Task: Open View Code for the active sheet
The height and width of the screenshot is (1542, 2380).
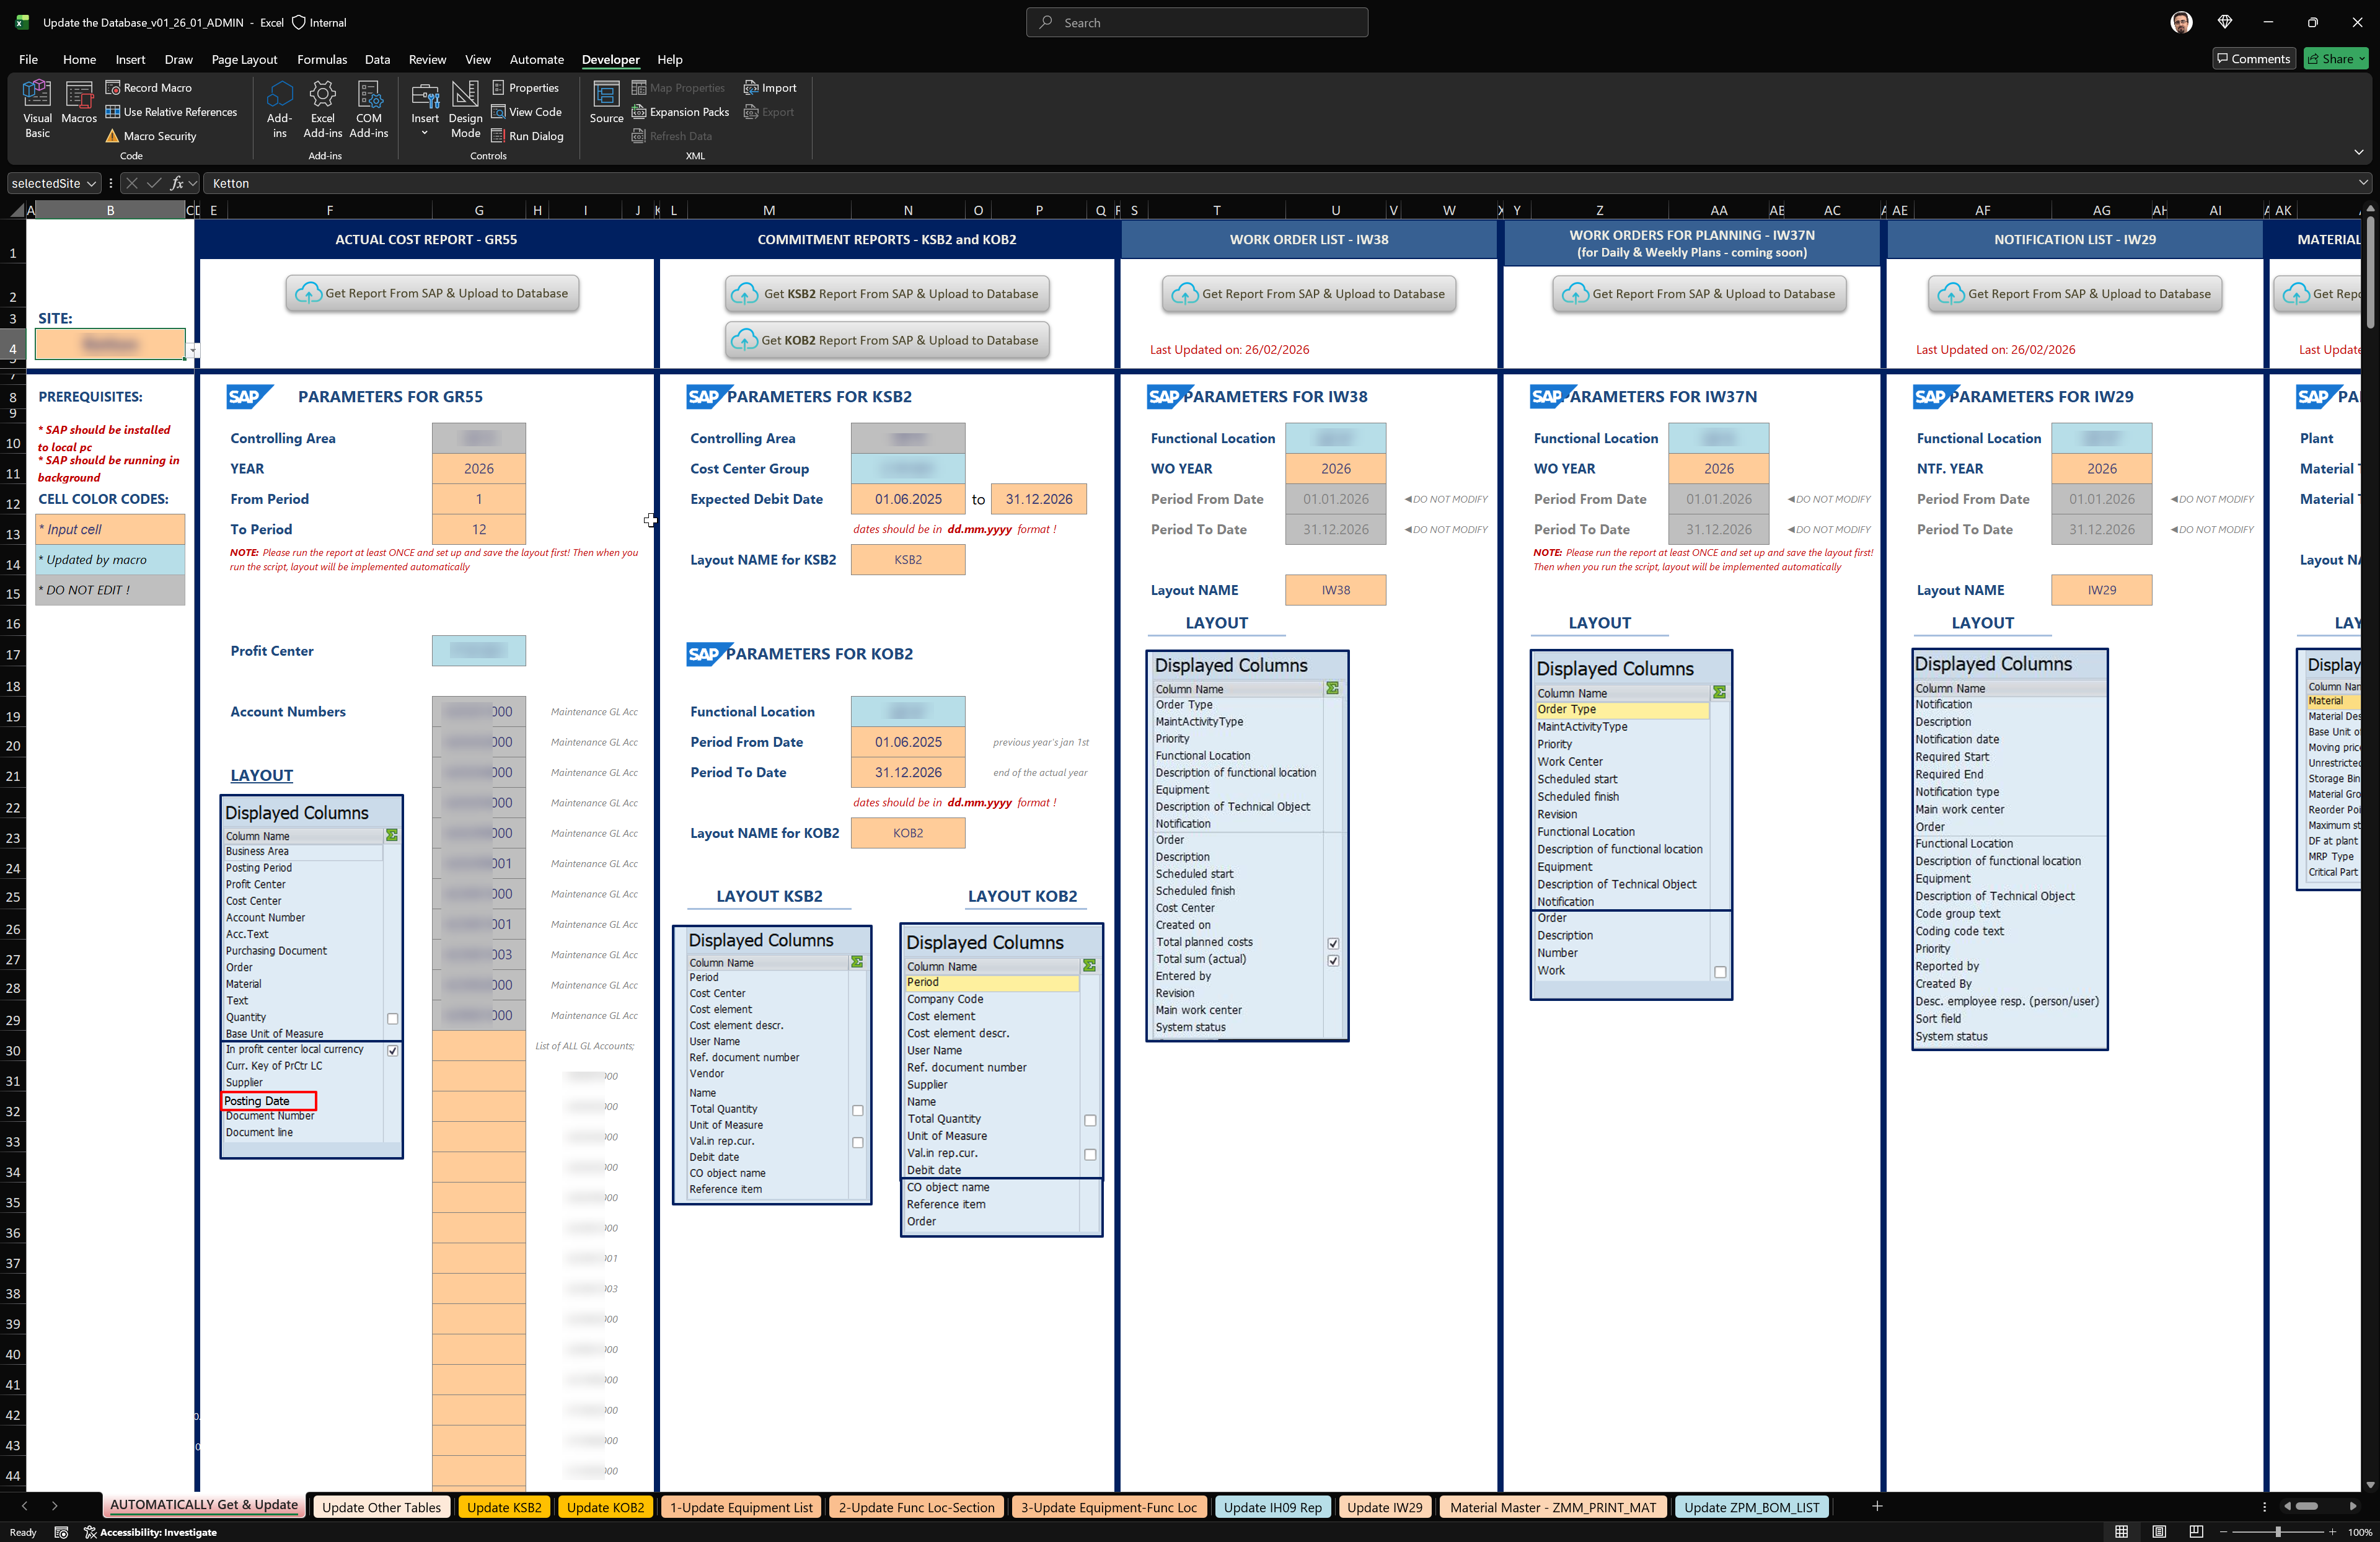Action: (x=528, y=112)
